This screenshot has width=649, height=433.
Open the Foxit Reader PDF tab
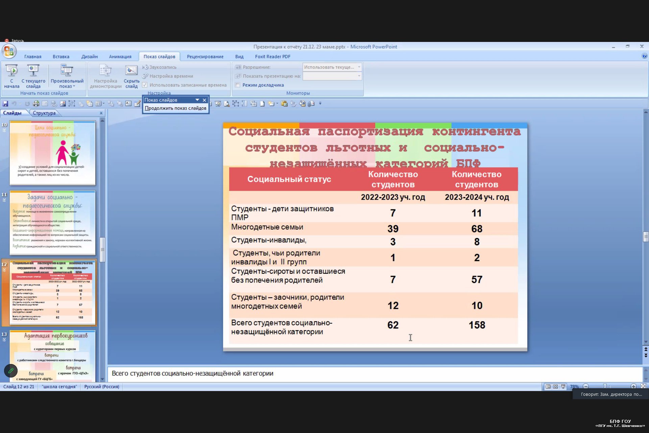pyautogui.click(x=273, y=56)
